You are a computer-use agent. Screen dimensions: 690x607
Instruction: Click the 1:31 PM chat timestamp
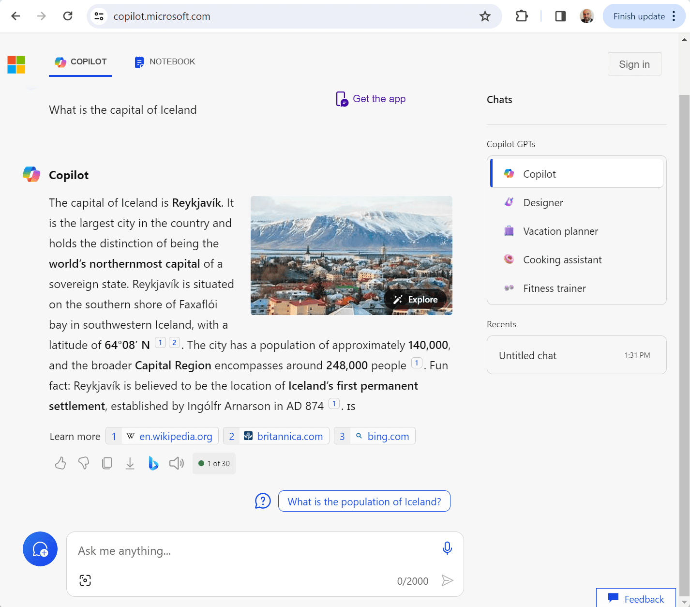pyautogui.click(x=637, y=355)
